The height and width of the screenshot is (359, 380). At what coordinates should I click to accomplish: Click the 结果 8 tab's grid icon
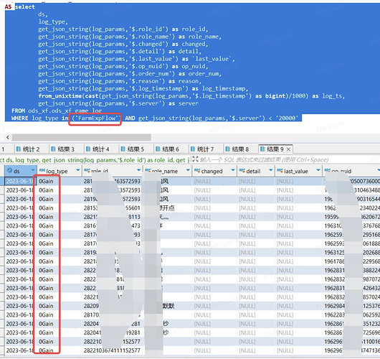[x=227, y=149]
